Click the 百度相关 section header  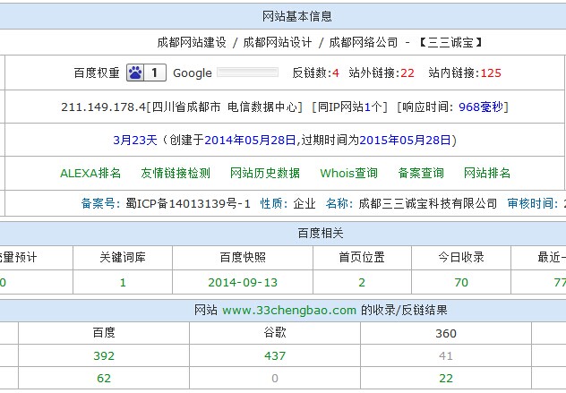coord(321,234)
